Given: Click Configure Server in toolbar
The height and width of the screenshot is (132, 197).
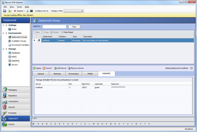Looking at the screenshot, I should pos(42,11).
